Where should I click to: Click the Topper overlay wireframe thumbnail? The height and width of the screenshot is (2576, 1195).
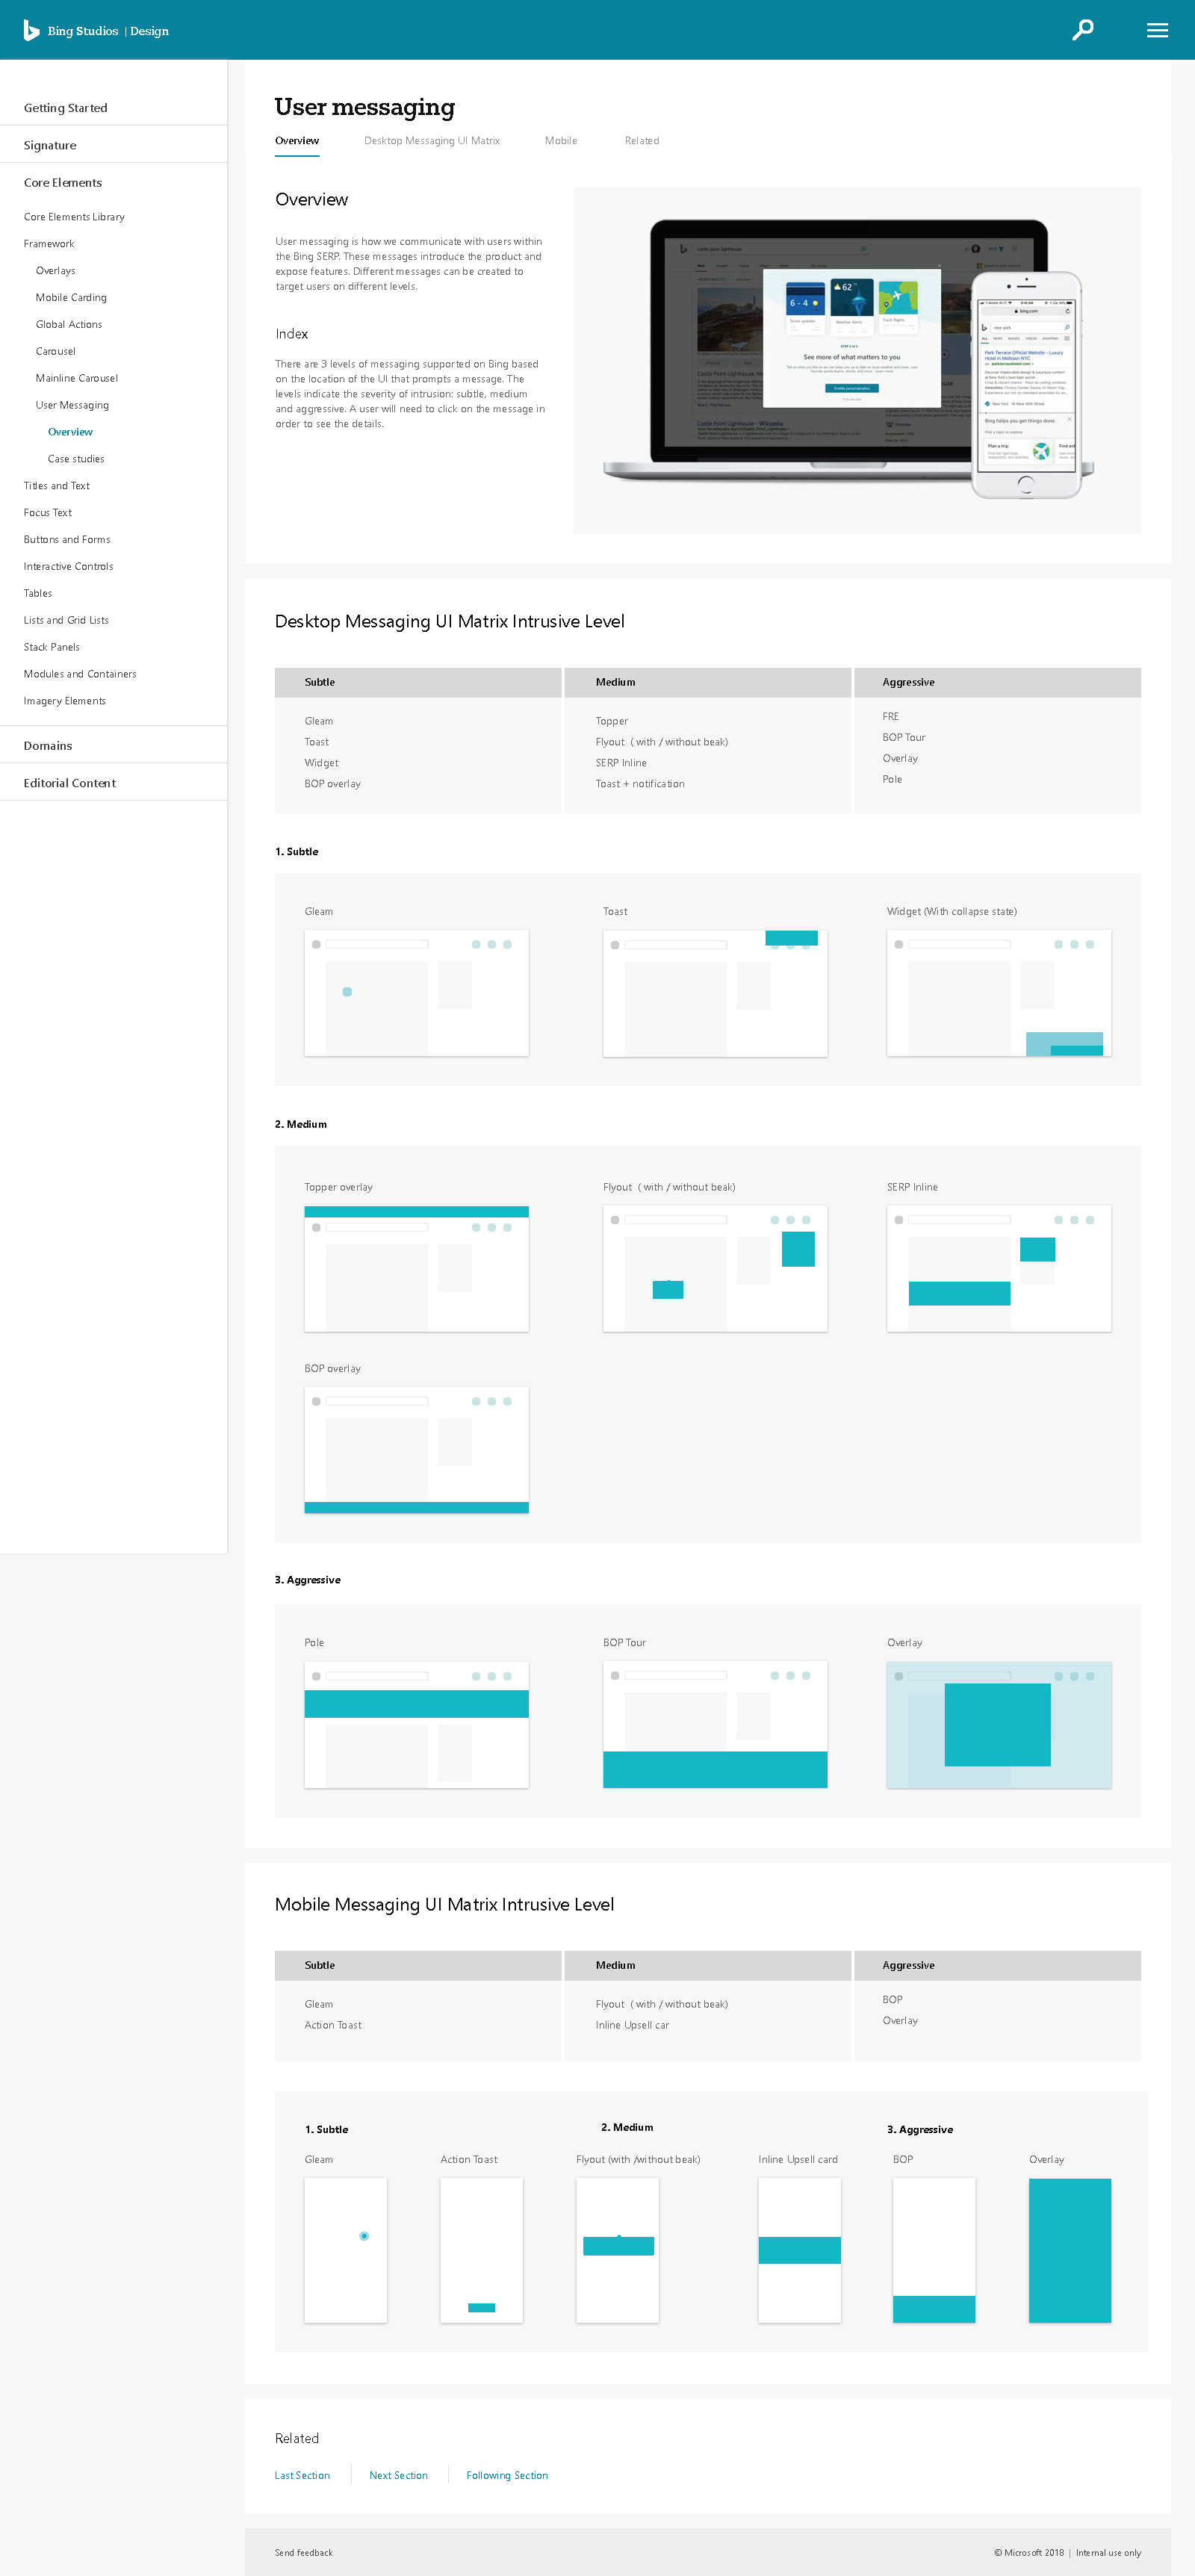(416, 1268)
